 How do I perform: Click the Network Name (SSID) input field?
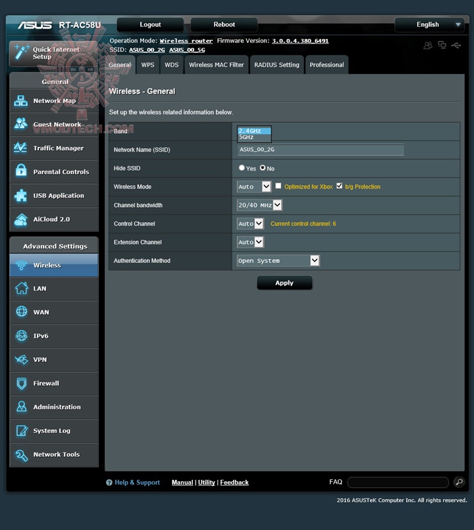pyautogui.click(x=321, y=150)
